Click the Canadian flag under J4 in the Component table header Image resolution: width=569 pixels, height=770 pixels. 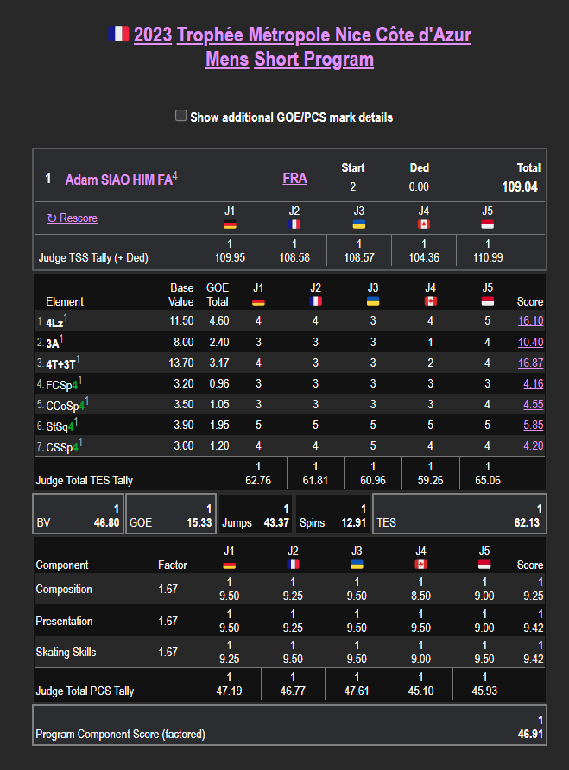[x=422, y=565]
